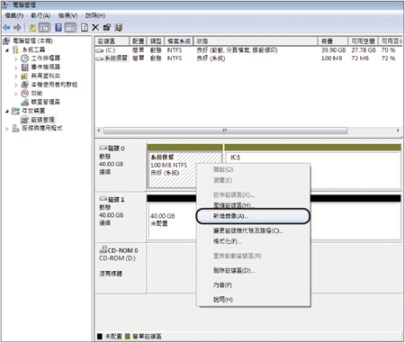Choose 內容(P) from the context menu
405x343 pixels.
click(253, 285)
